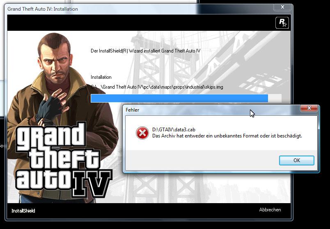Click the installer window title bar text

point(43,9)
